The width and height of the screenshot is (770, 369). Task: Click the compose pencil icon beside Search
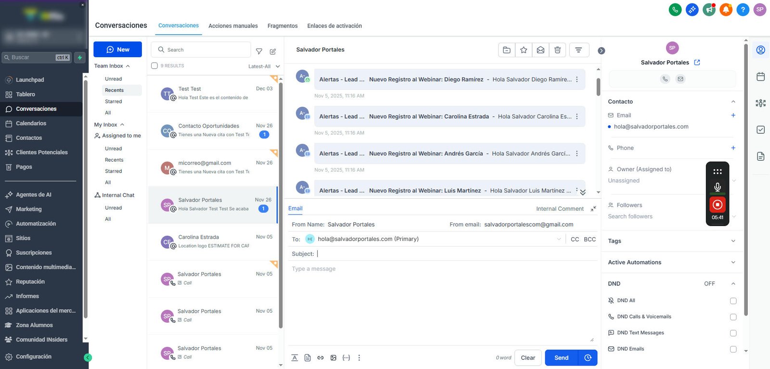(x=273, y=51)
